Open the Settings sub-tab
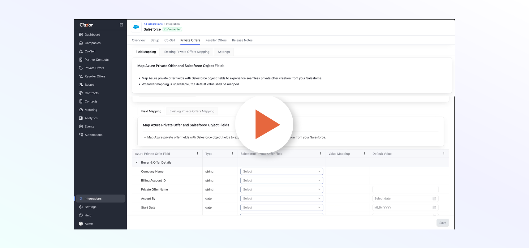Image resolution: width=529 pixels, height=248 pixels. click(x=224, y=52)
